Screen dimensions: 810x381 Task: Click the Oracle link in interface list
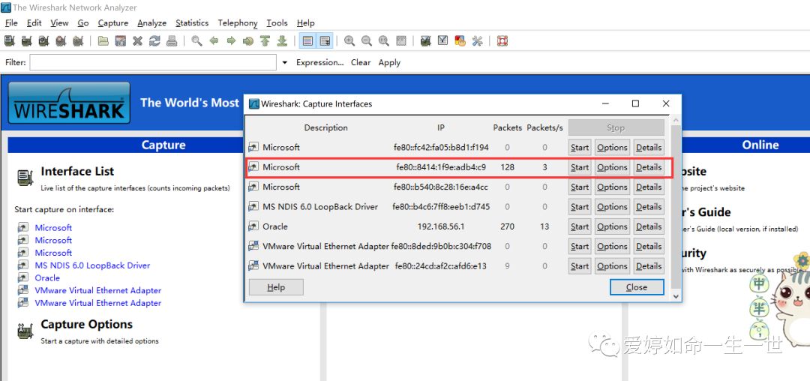coord(47,277)
